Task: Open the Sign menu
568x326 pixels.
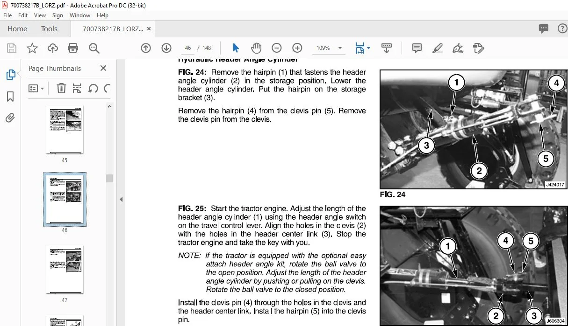Action: pyautogui.click(x=58, y=15)
